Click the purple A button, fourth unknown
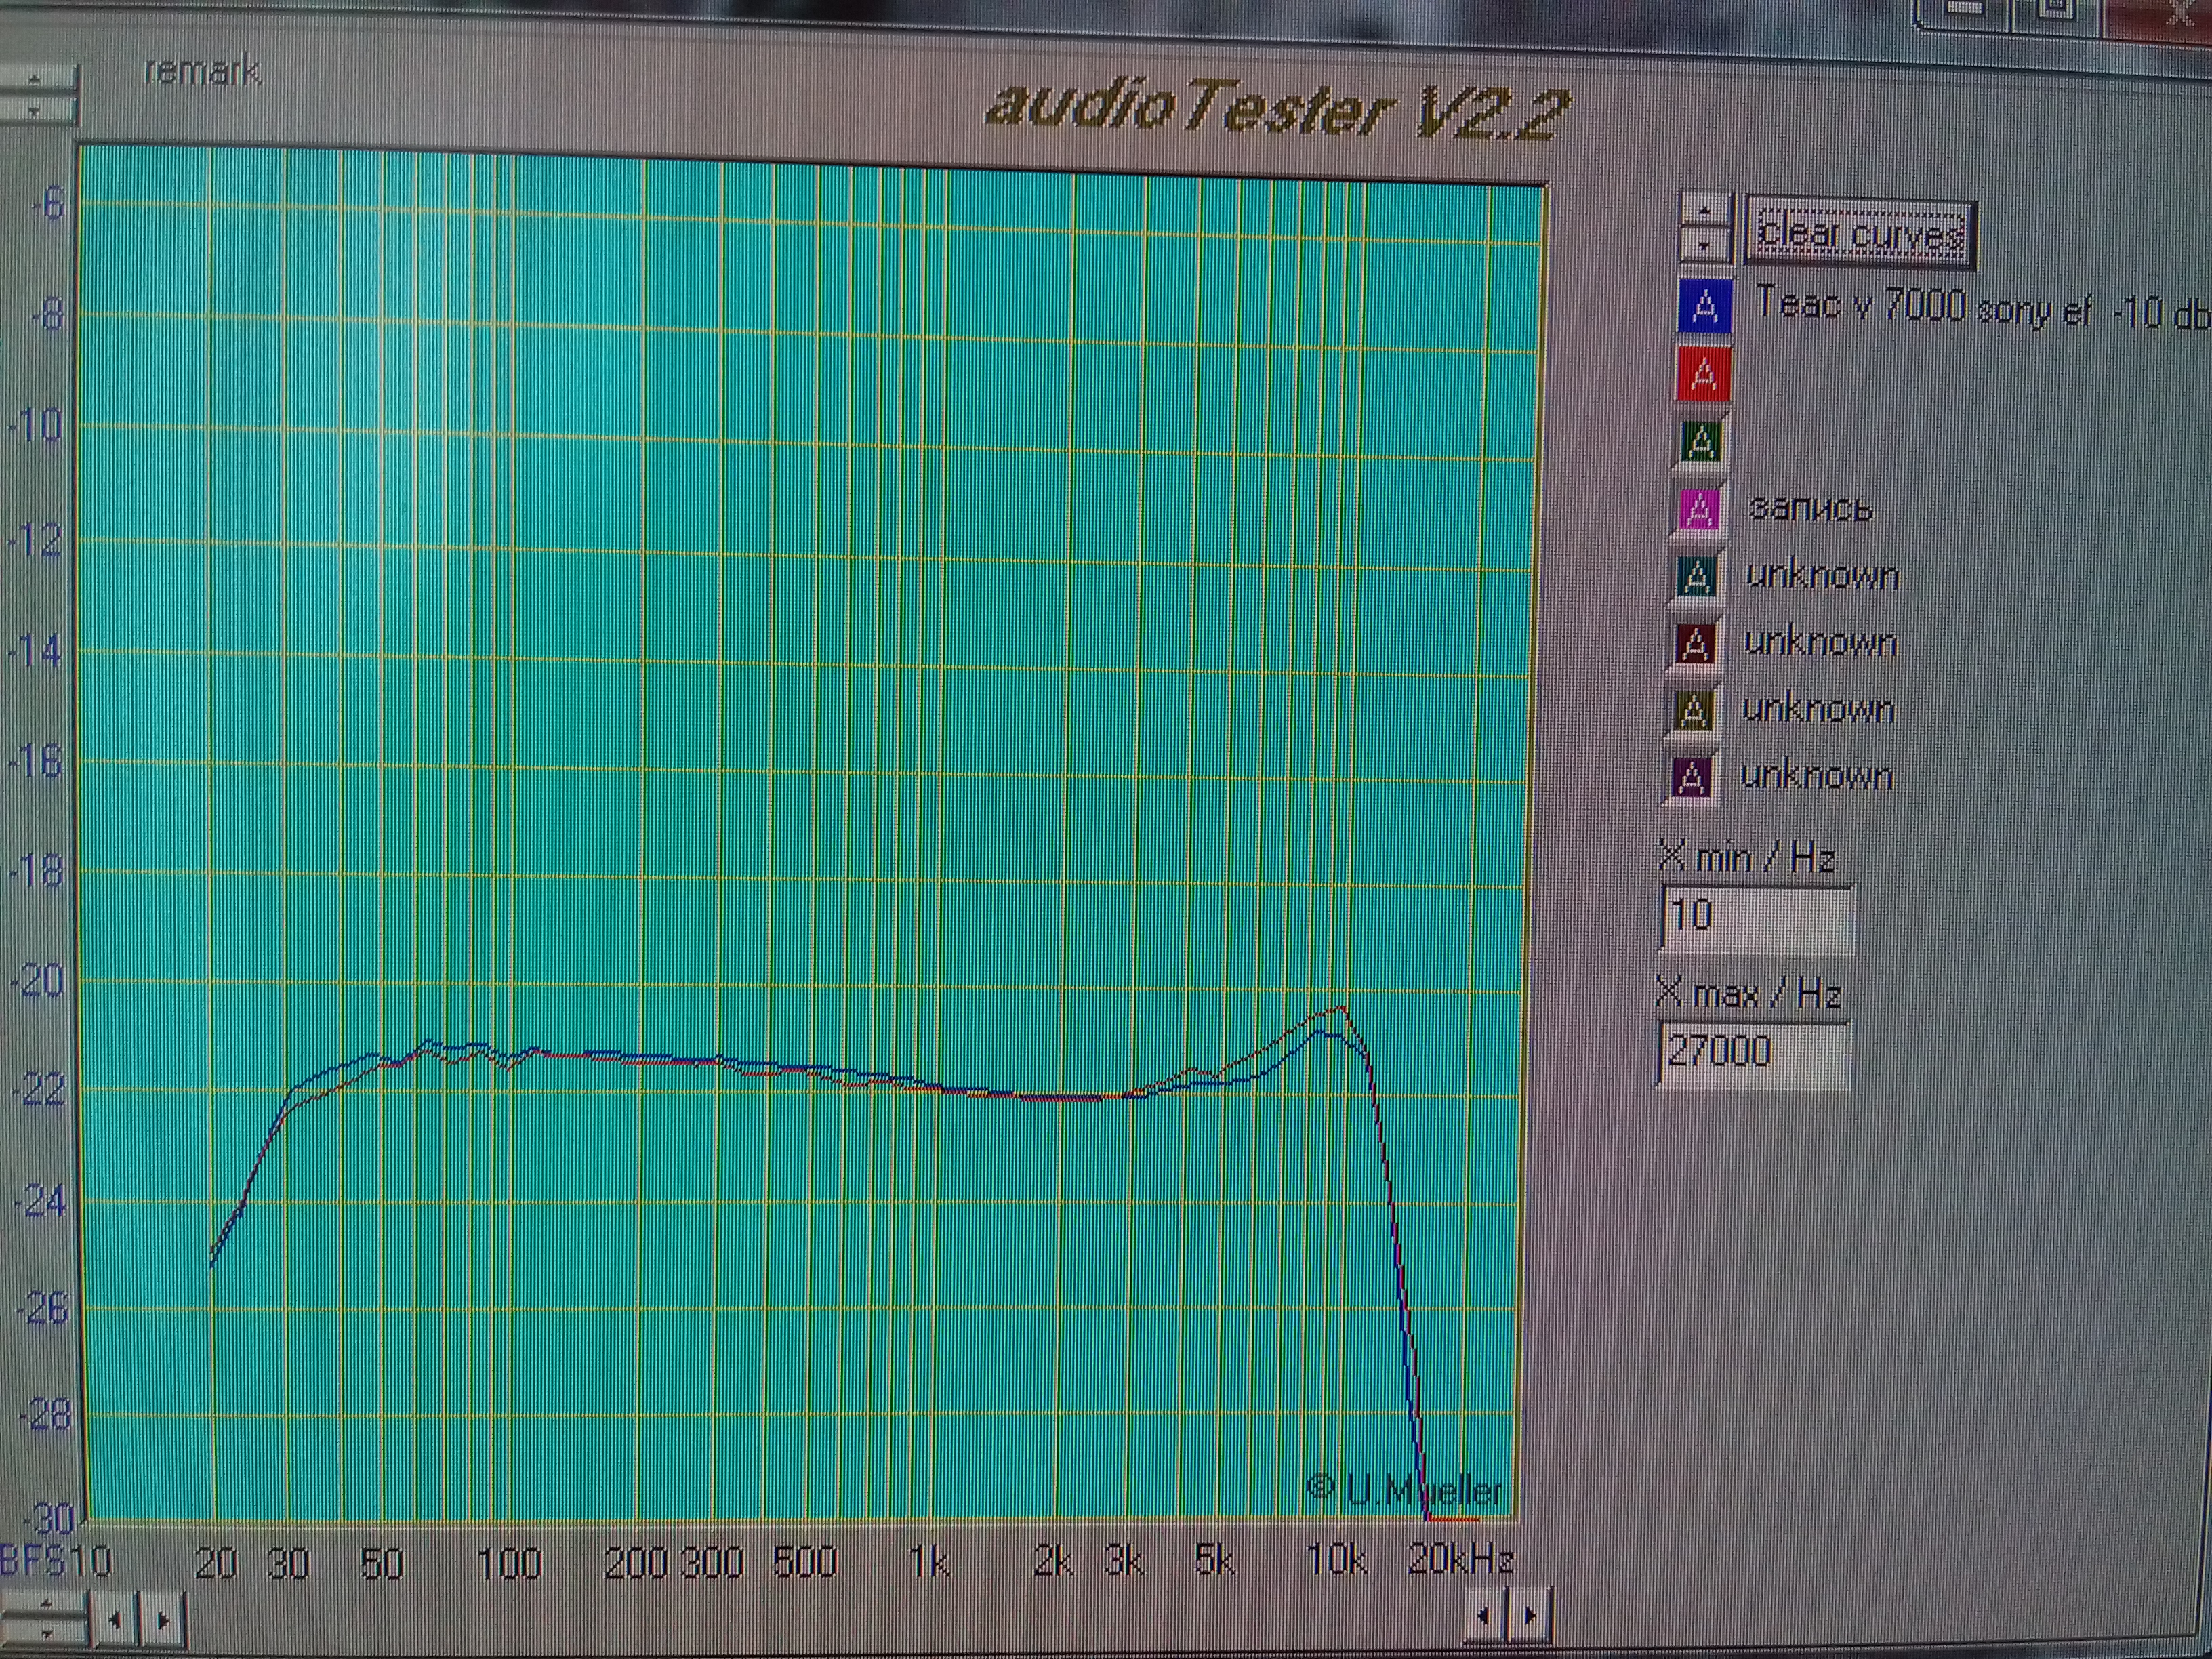This screenshot has height=1659, width=2212. click(x=1691, y=777)
